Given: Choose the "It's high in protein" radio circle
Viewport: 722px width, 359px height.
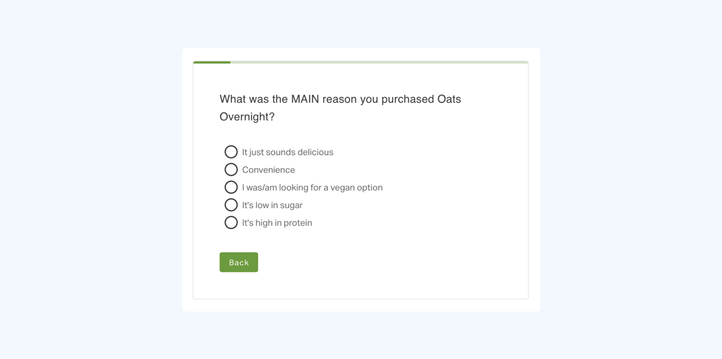Looking at the screenshot, I should pos(231,223).
